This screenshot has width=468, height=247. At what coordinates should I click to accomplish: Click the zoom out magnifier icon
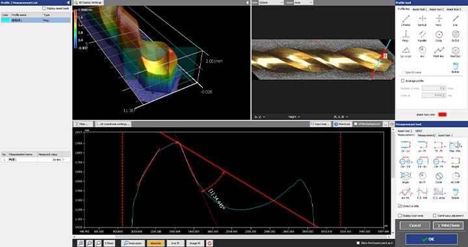tap(89, 243)
